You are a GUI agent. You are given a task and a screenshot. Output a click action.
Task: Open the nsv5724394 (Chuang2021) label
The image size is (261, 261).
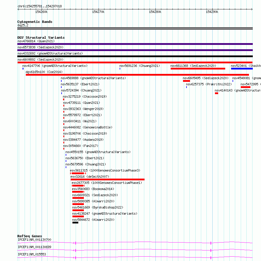(81, 90)
